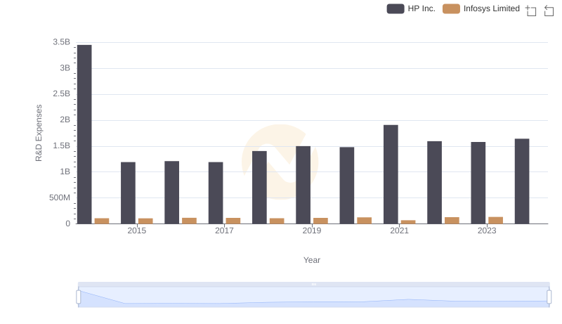The image size is (562, 324).
Task: Click the Infosys Limited bar for 2020
Action: click(x=364, y=221)
